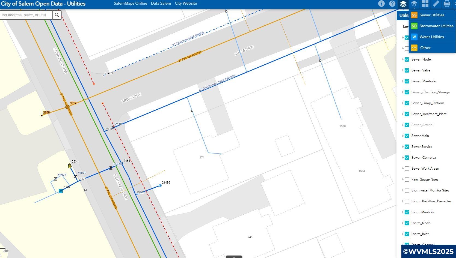Screen dimensions: 456x258
Task: Open the SalemMaps Online link
Action: (x=130, y=4)
